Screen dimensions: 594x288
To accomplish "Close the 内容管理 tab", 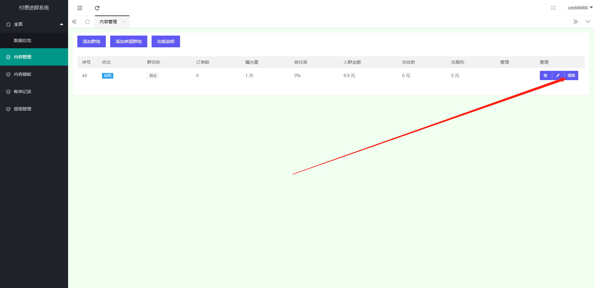I will [x=124, y=22].
